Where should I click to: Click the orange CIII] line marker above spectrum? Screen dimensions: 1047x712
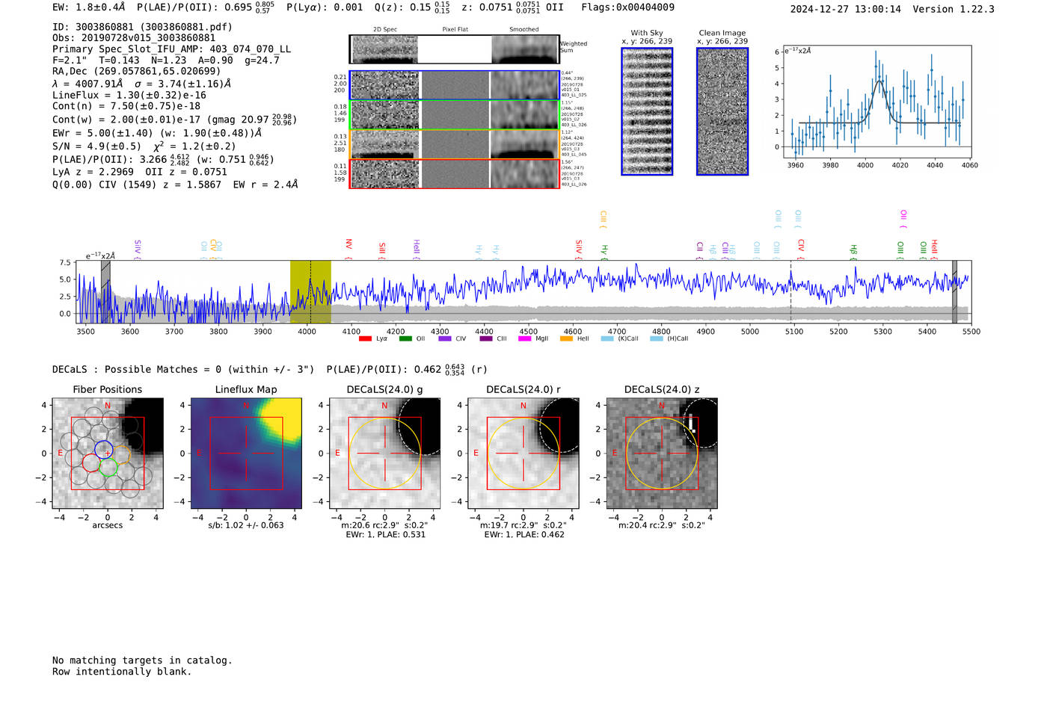point(603,220)
